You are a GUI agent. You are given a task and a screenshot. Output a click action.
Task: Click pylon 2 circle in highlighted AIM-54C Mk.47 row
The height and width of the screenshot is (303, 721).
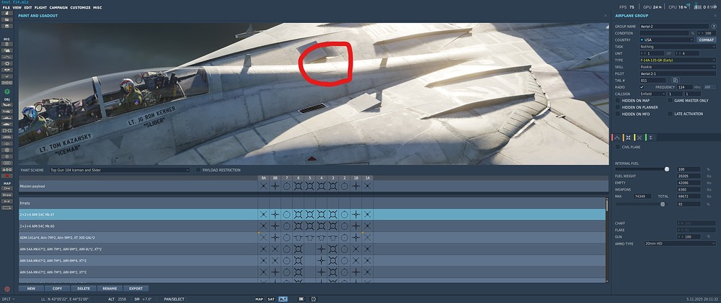coord(345,214)
